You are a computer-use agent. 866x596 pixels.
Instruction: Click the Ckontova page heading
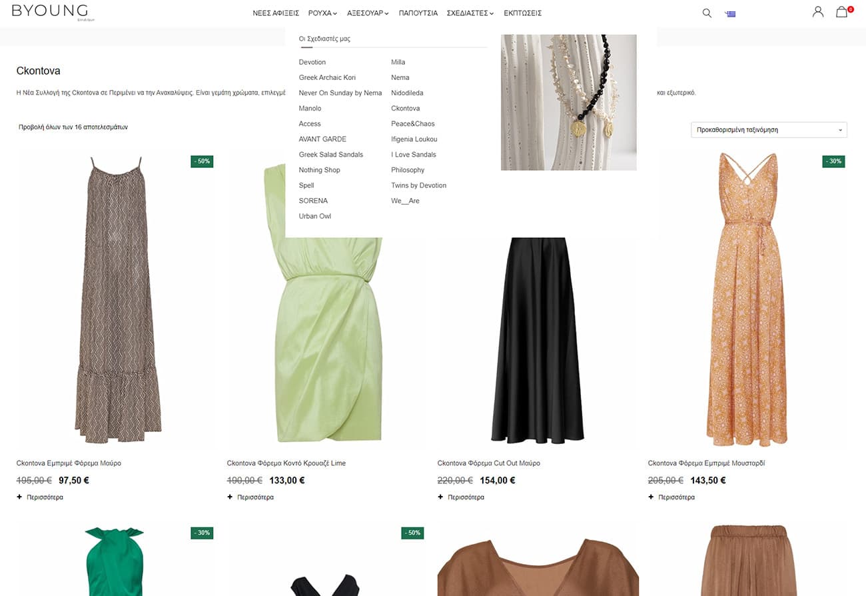click(x=39, y=71)
